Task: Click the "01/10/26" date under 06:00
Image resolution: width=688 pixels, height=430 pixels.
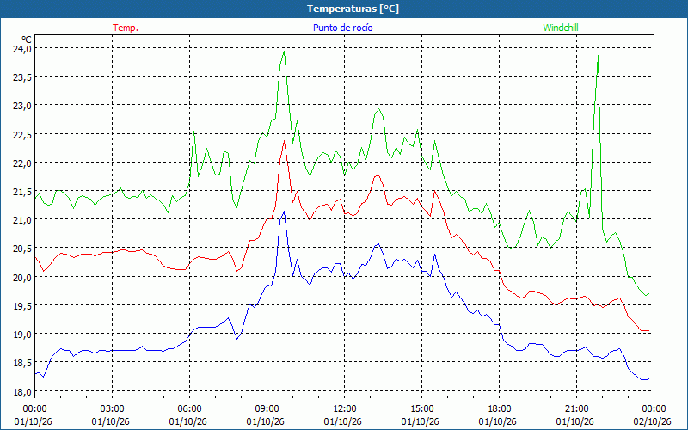Action: [188, 421]
